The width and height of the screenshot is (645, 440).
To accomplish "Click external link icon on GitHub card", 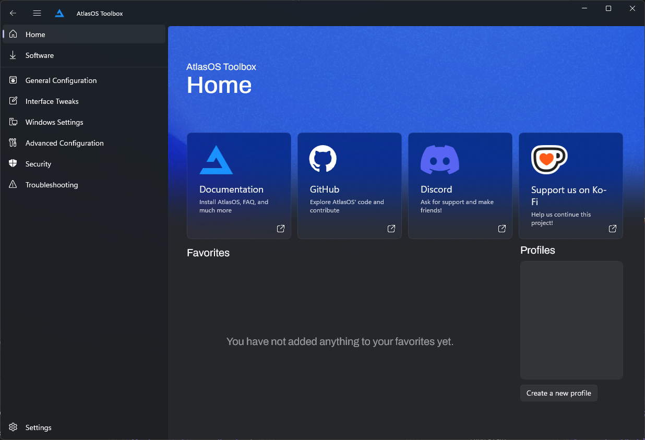I will tap(391, 229).
